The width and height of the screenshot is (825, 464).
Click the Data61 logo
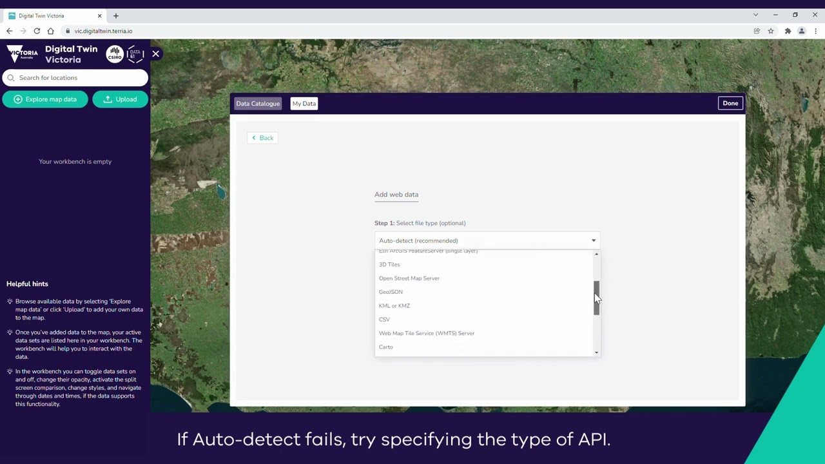click(x=135, y=54)
